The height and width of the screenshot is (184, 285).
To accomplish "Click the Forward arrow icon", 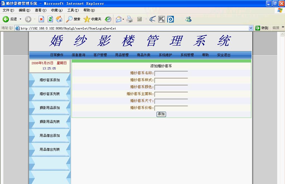I will [x=28, y=19].
